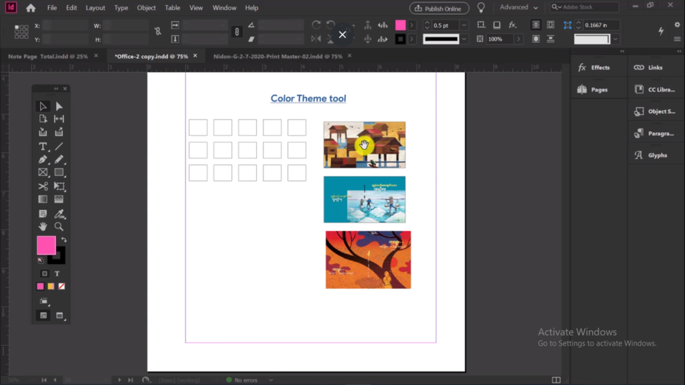Image resolution: width=685 pixels, height=385 pixels.
Task: Switch to Nidon-G-2-7-2020-Print Master-02.indd tab
Action: 278,56
